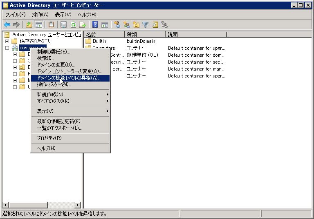
Task: Select the 保存されたクエリ tree item
Action: click(x=35, y=41)
